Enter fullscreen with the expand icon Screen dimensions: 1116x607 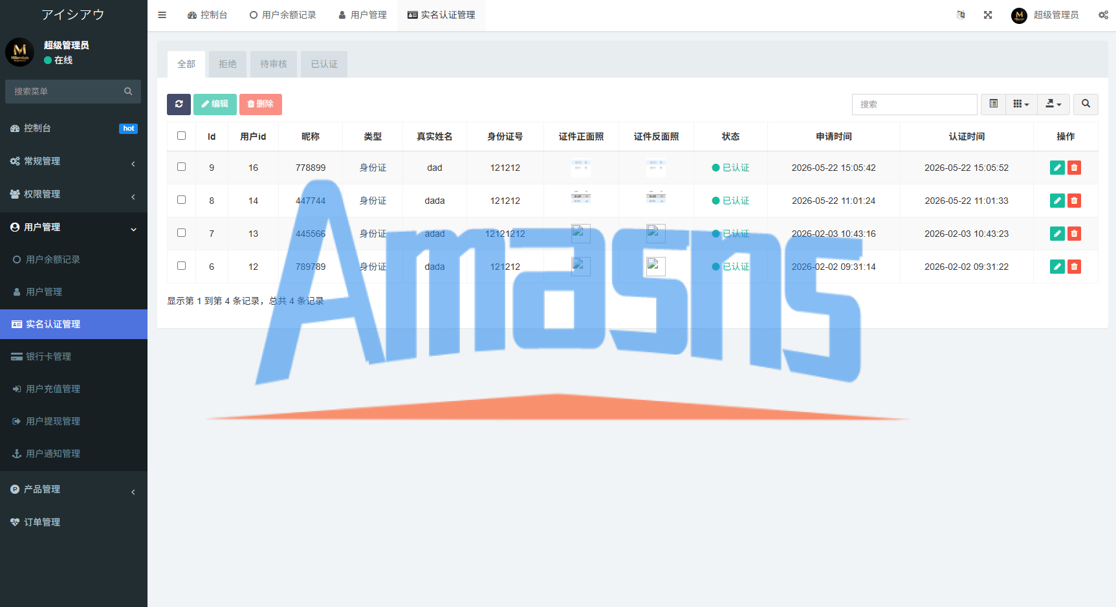pyautogui.click(x=988, y=15)
